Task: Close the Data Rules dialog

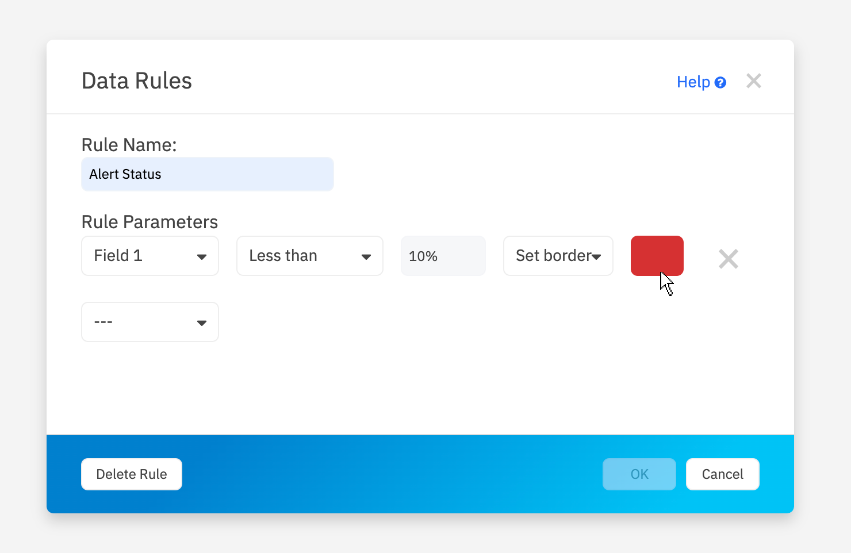Action: coord(753,81)
